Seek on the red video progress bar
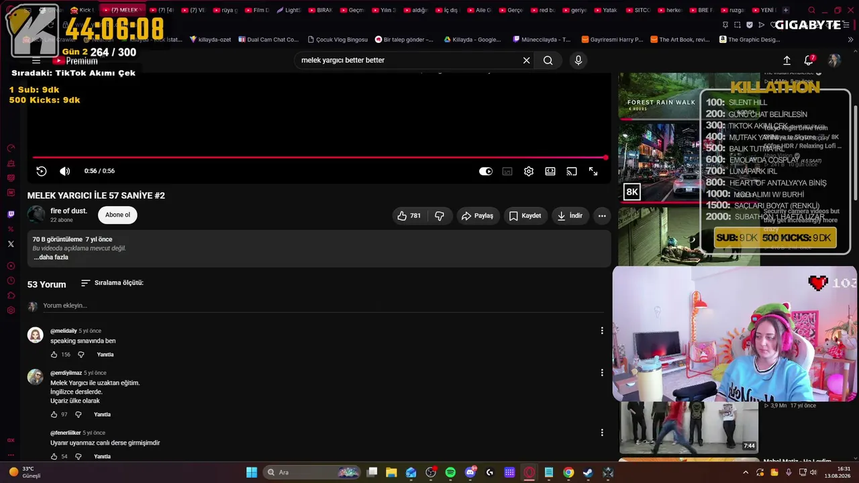 point(319,158)
